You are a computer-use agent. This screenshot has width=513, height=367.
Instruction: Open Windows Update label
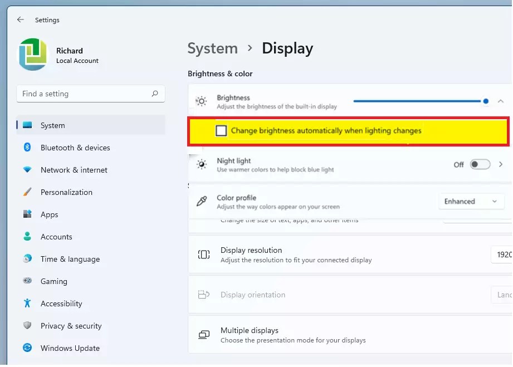click(70, 348)
